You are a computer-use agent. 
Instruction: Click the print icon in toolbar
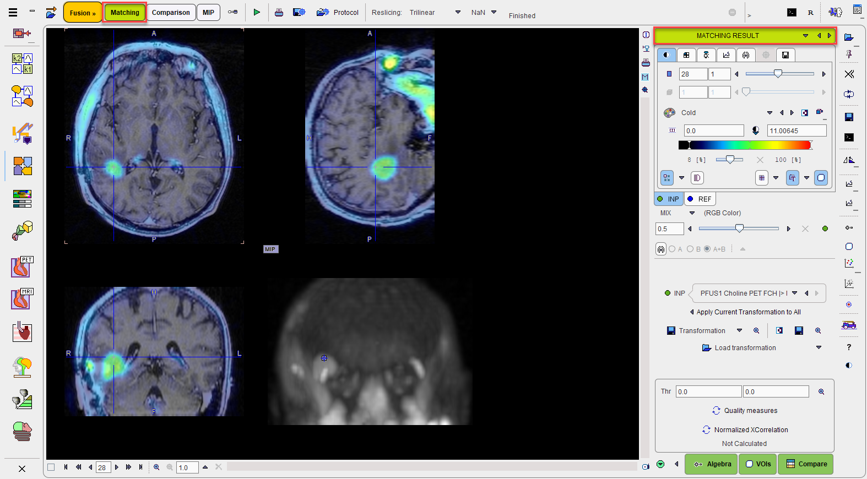[x=279, y=12]
